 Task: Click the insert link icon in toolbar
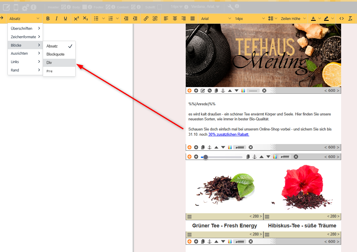(146, 19)
